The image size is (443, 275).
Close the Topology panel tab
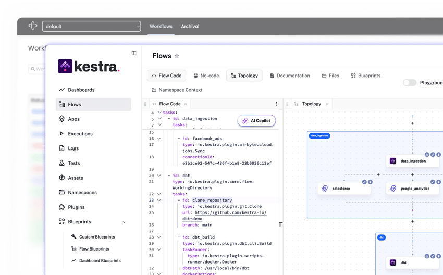(x=327, y=104)
